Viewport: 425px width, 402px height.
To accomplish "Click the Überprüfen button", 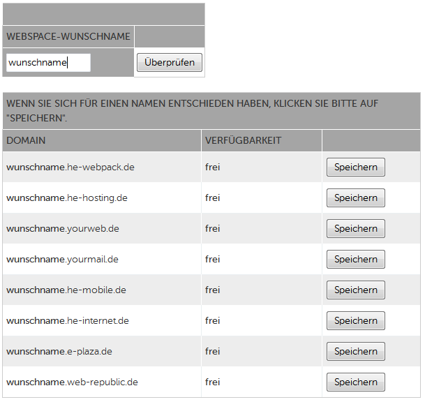I will [170, 62].
